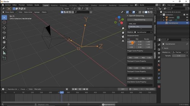This screenshot has width=190, height=106.
Task: Jump to the timeline end frame
Action: (x=87, y=89)
